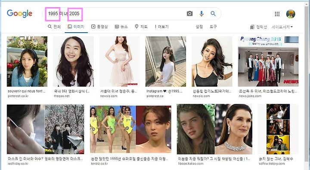This screenshot has height=170, width=310.
Task: Open the pinterest.ca Instagram image
Action: click(x=166, y=62)
